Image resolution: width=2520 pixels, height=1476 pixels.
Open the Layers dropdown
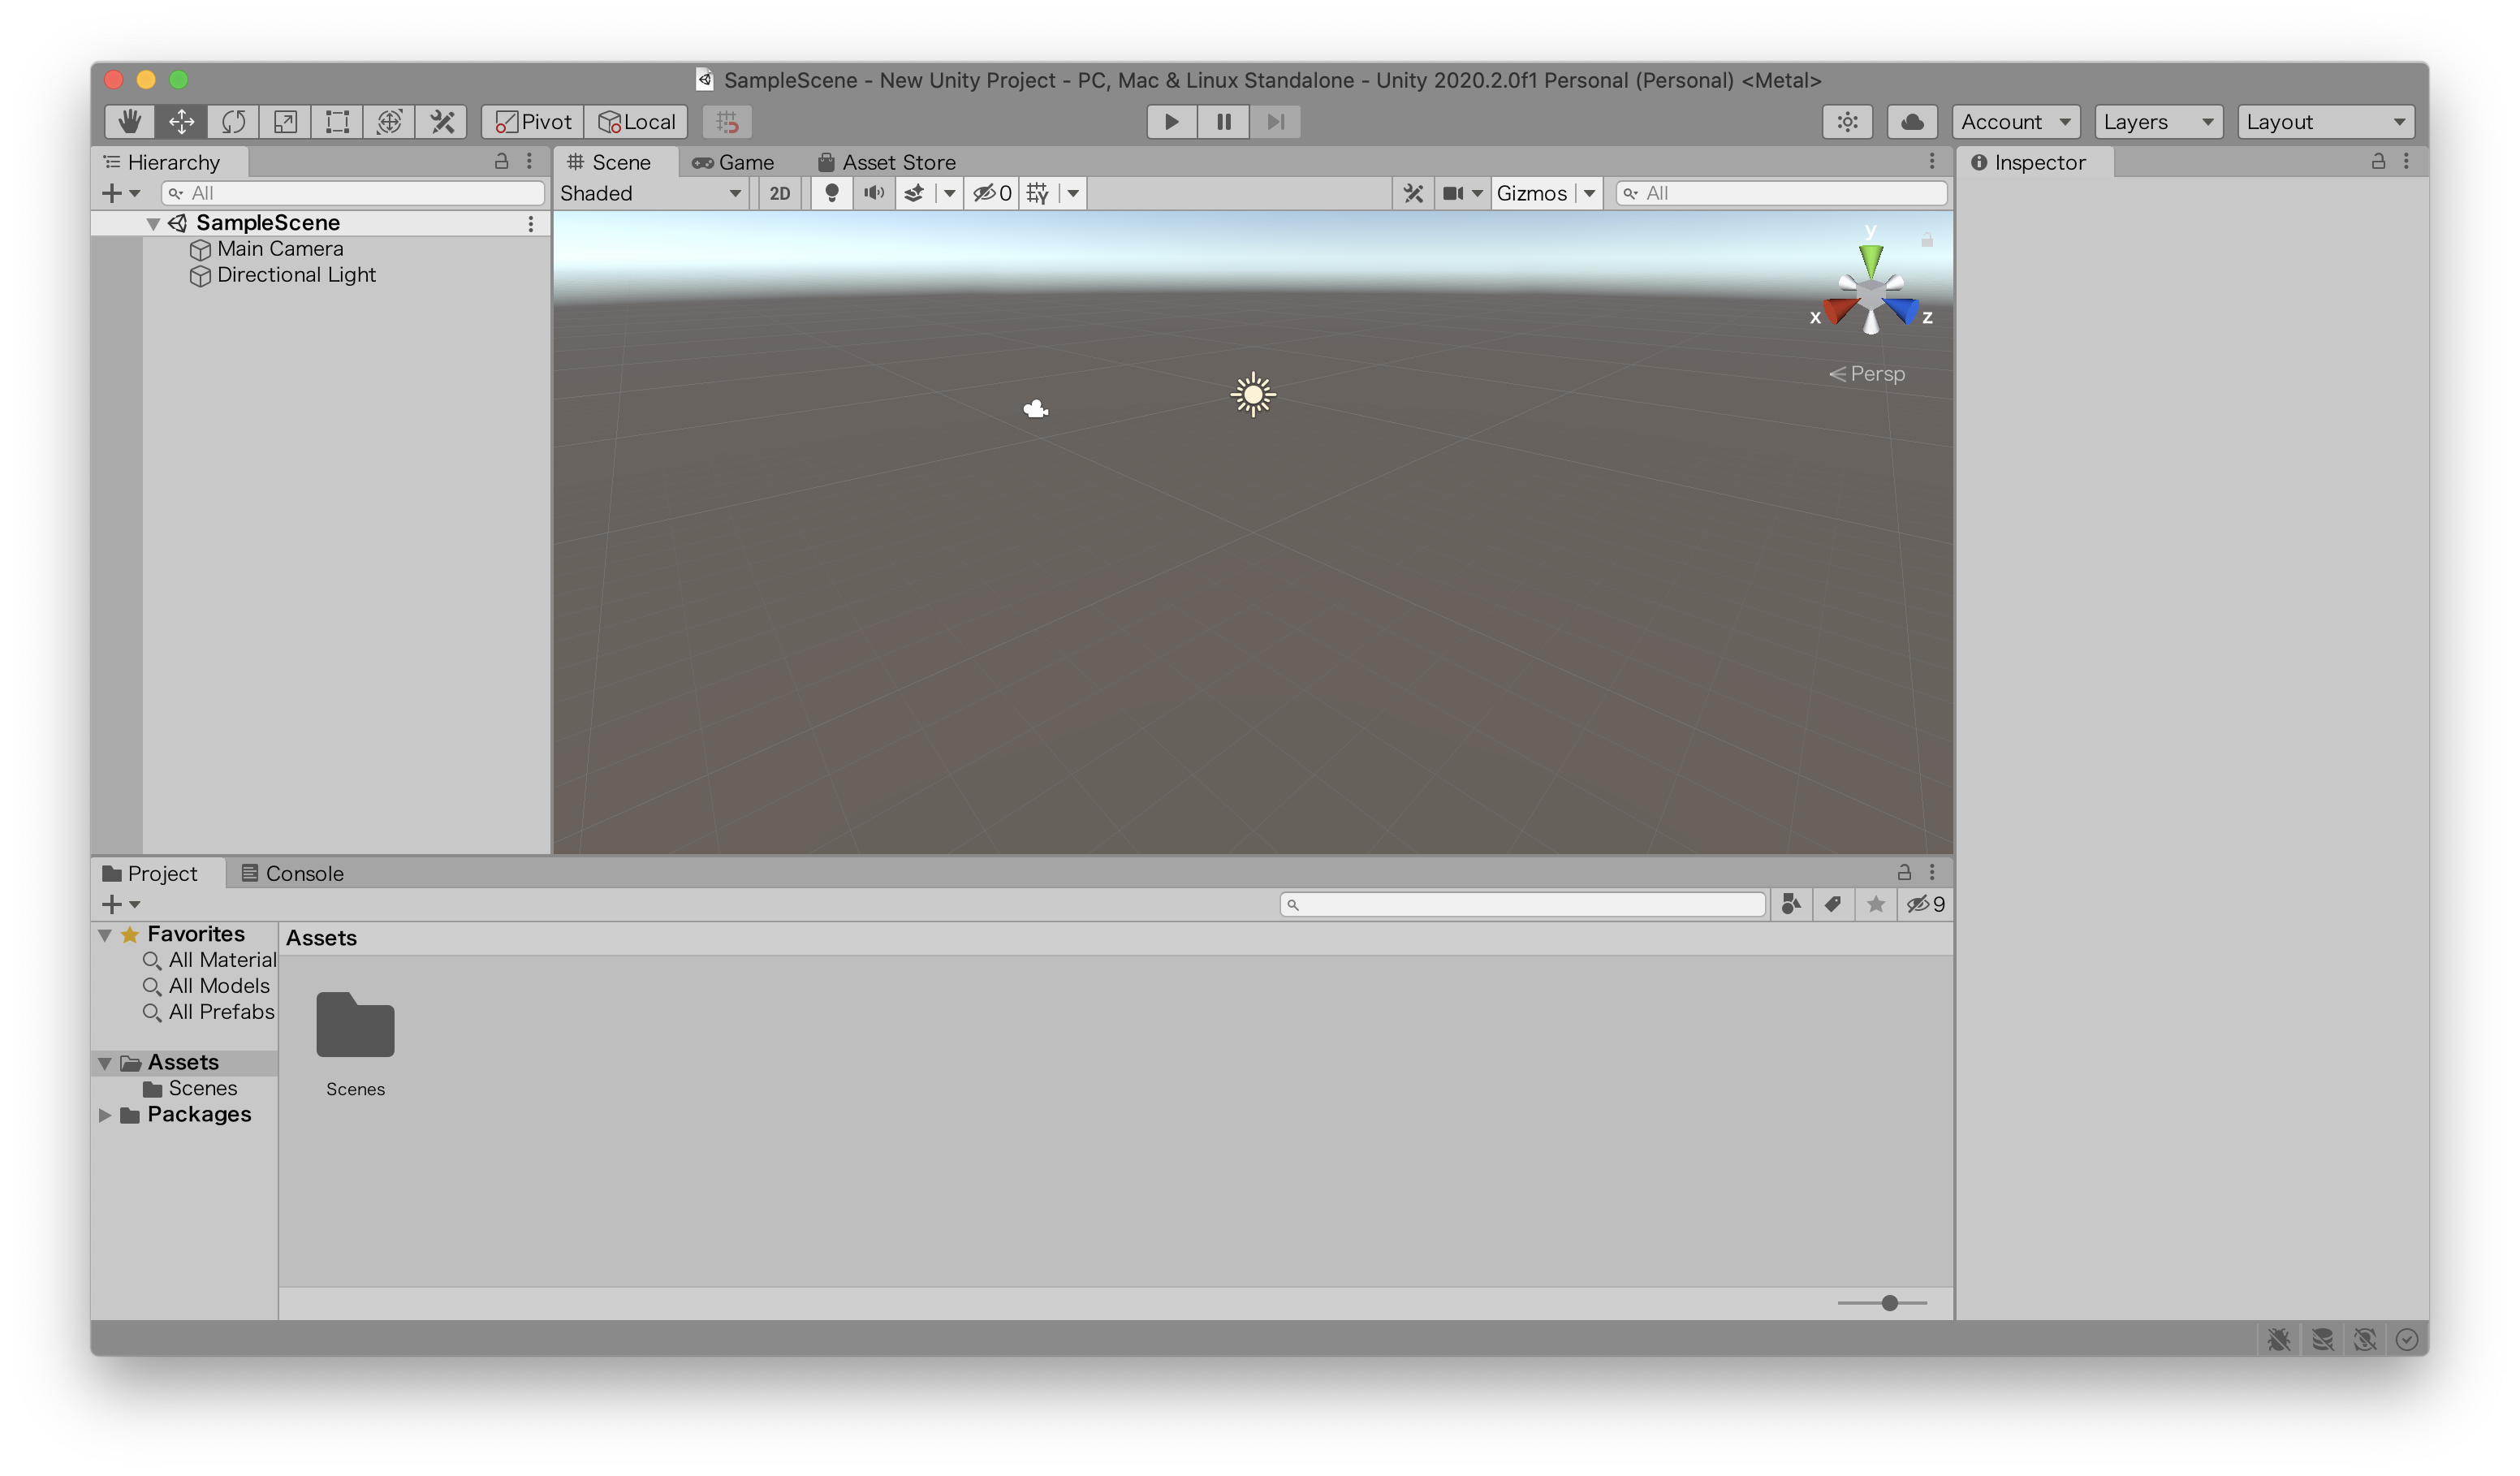2157,122
